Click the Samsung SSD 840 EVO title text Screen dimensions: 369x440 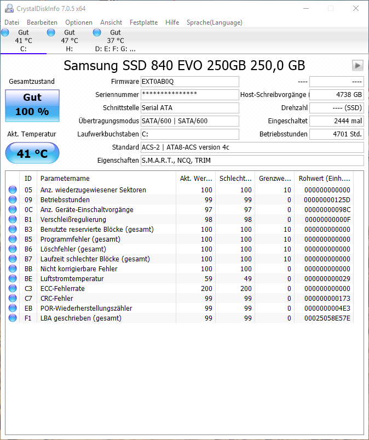(184, 66)
